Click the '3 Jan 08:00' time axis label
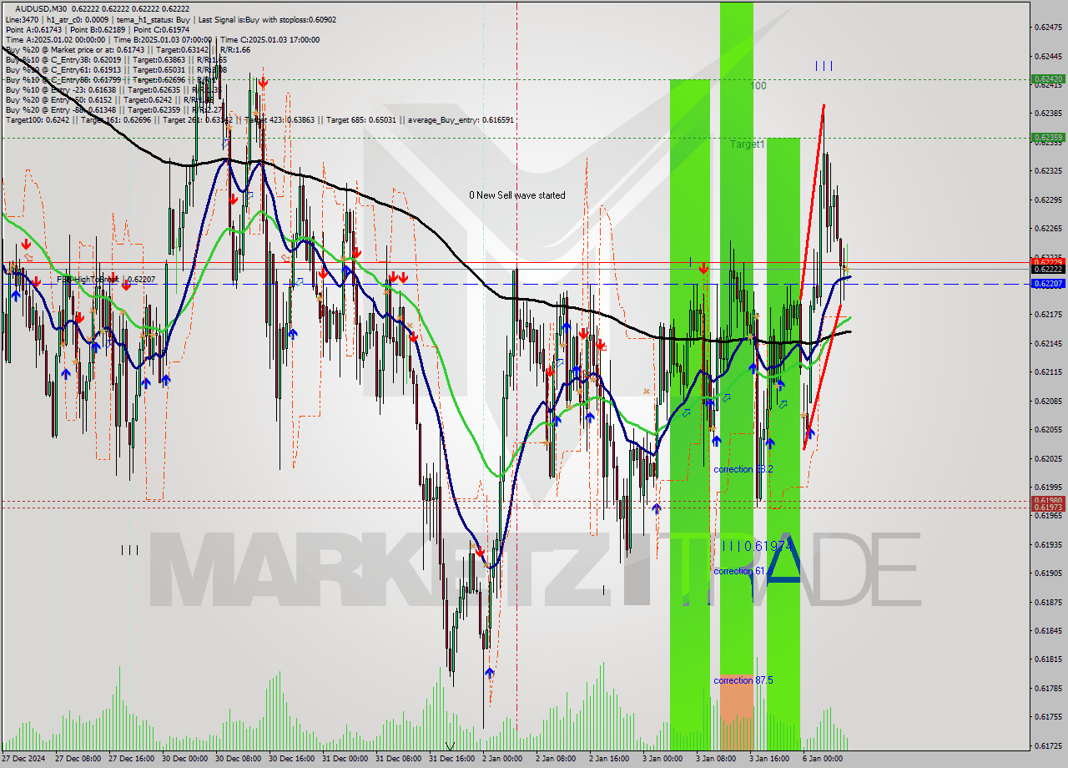Image resolution: width=1068 pixels, height=768 pixels. [715, 759]
